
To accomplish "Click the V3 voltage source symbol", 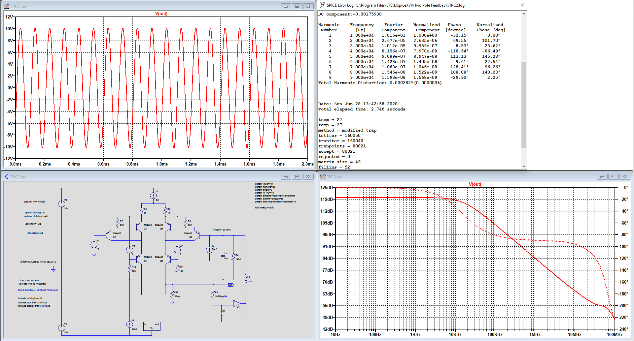I will pyautogui.click(x=94, y=245).
